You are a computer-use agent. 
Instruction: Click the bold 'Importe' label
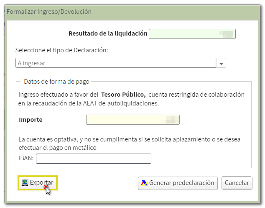[x=31, y=120]
